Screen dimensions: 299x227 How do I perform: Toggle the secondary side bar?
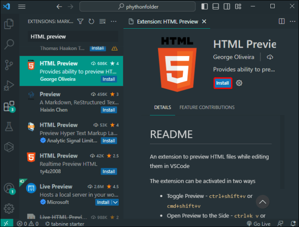[x=227, y=7]
